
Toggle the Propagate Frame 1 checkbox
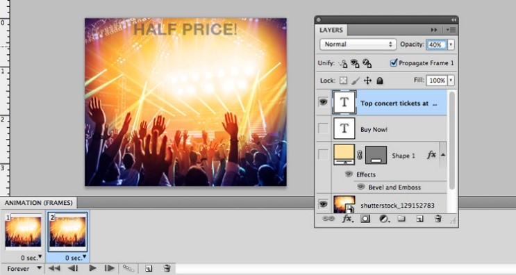click(394, 62)
